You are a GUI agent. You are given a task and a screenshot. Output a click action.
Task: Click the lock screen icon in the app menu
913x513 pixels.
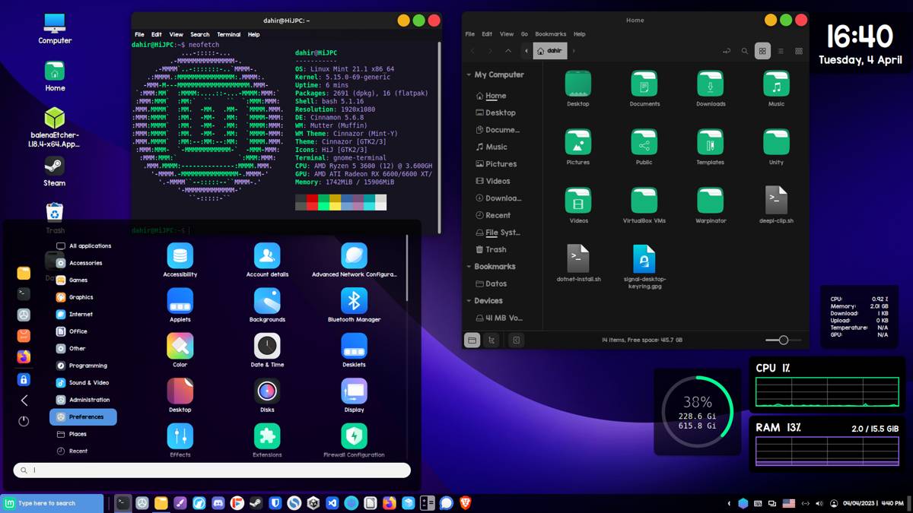tap(24, 379)
